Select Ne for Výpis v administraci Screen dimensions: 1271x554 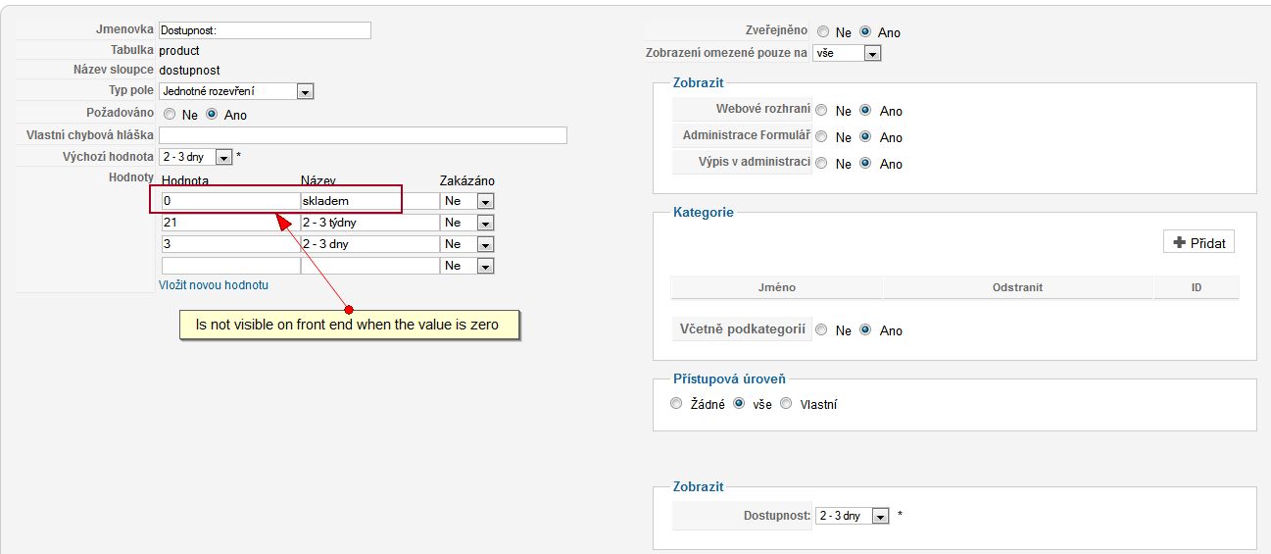pyautogui.click(x=822, y=164)
